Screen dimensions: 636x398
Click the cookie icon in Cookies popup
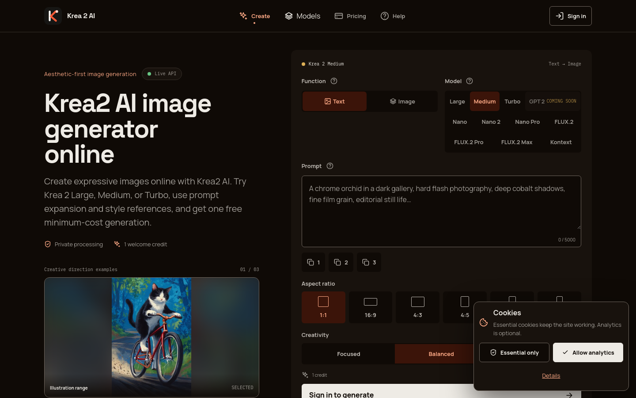(x=484, y=322)
